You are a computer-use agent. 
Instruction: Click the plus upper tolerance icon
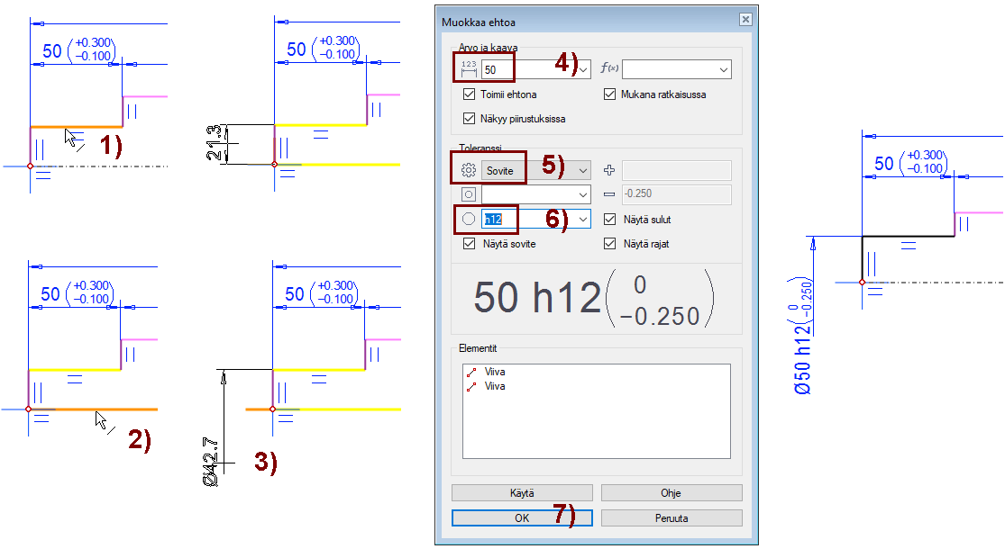(609, 170)
